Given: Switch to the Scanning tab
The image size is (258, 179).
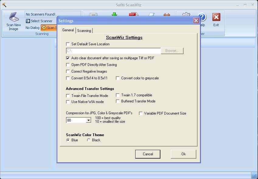Looking at the screenshot, I should point(84,31).
